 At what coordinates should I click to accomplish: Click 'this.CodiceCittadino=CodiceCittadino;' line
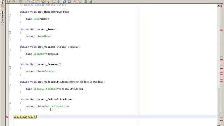(55, 89)
